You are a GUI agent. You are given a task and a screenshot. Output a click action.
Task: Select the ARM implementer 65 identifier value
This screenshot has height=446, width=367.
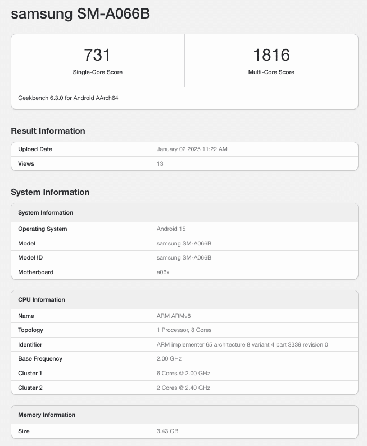pos(242,344)
